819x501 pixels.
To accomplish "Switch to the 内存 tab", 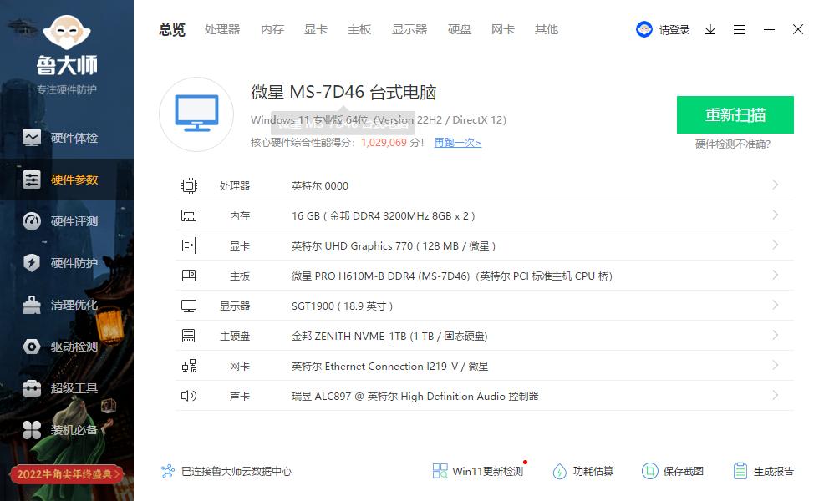I will 272,29.
